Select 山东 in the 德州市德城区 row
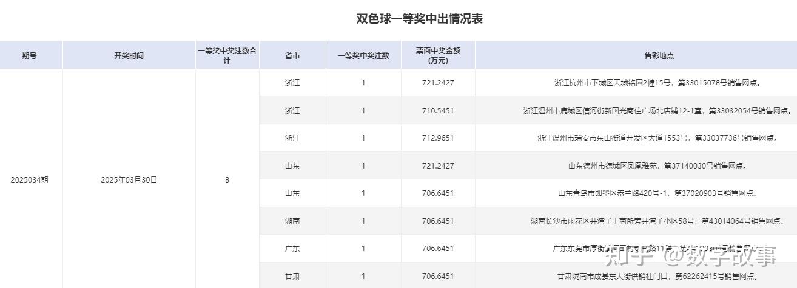The height and width of the screenshot is (288, 797). coord(292,166)
